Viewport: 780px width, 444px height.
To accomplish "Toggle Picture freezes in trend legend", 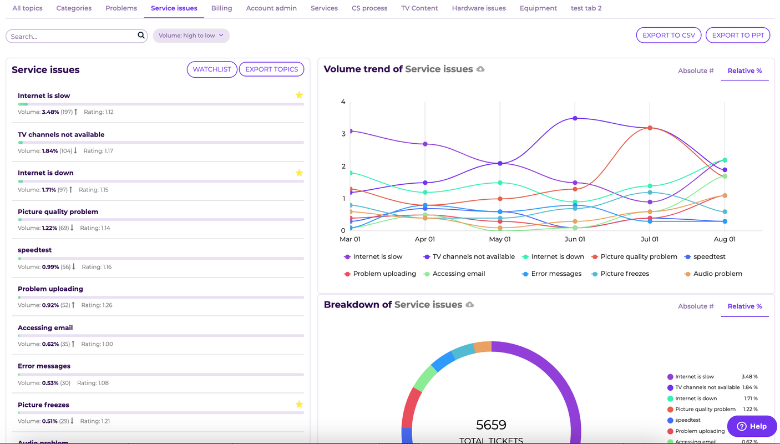I will click(620, 274).
